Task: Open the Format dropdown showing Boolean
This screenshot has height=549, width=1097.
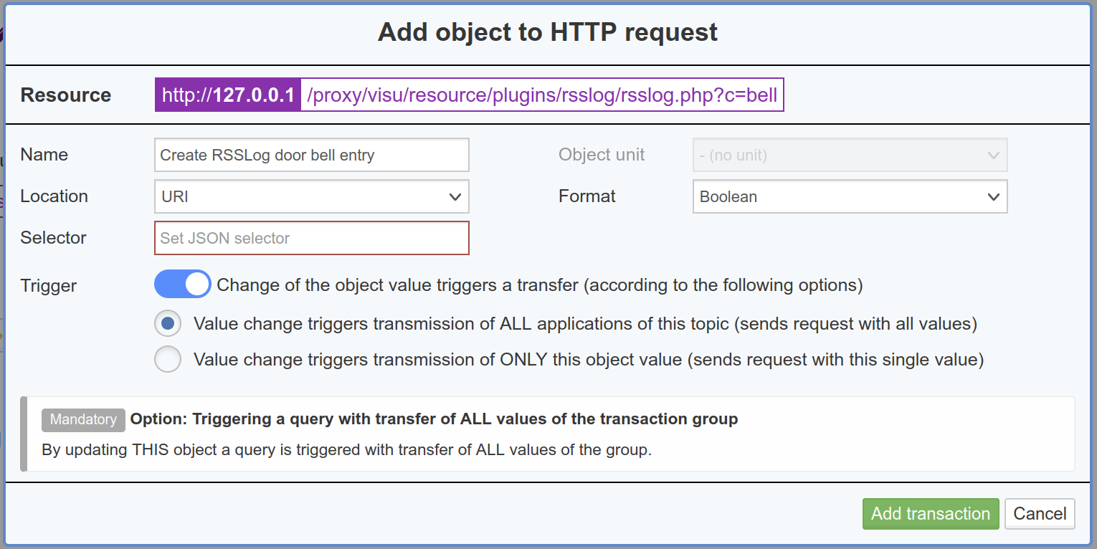Action: [850, 196]
